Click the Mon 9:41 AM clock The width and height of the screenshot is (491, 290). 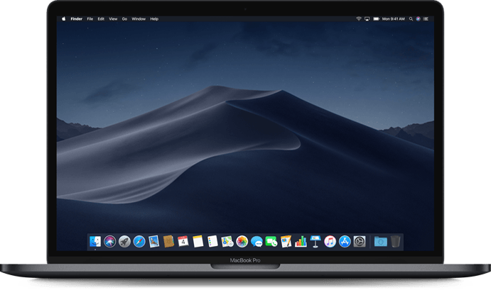tap(394, 18)
